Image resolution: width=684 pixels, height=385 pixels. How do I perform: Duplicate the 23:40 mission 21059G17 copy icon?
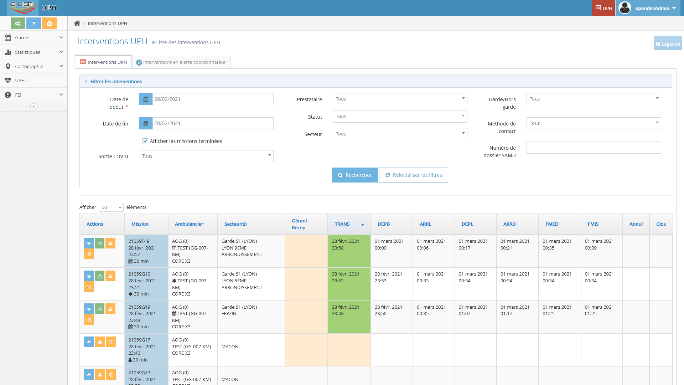111,342
